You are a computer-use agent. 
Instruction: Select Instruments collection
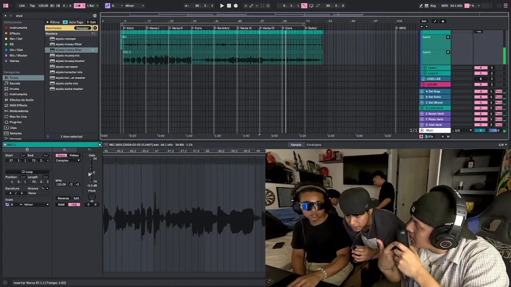pos(18,28)
